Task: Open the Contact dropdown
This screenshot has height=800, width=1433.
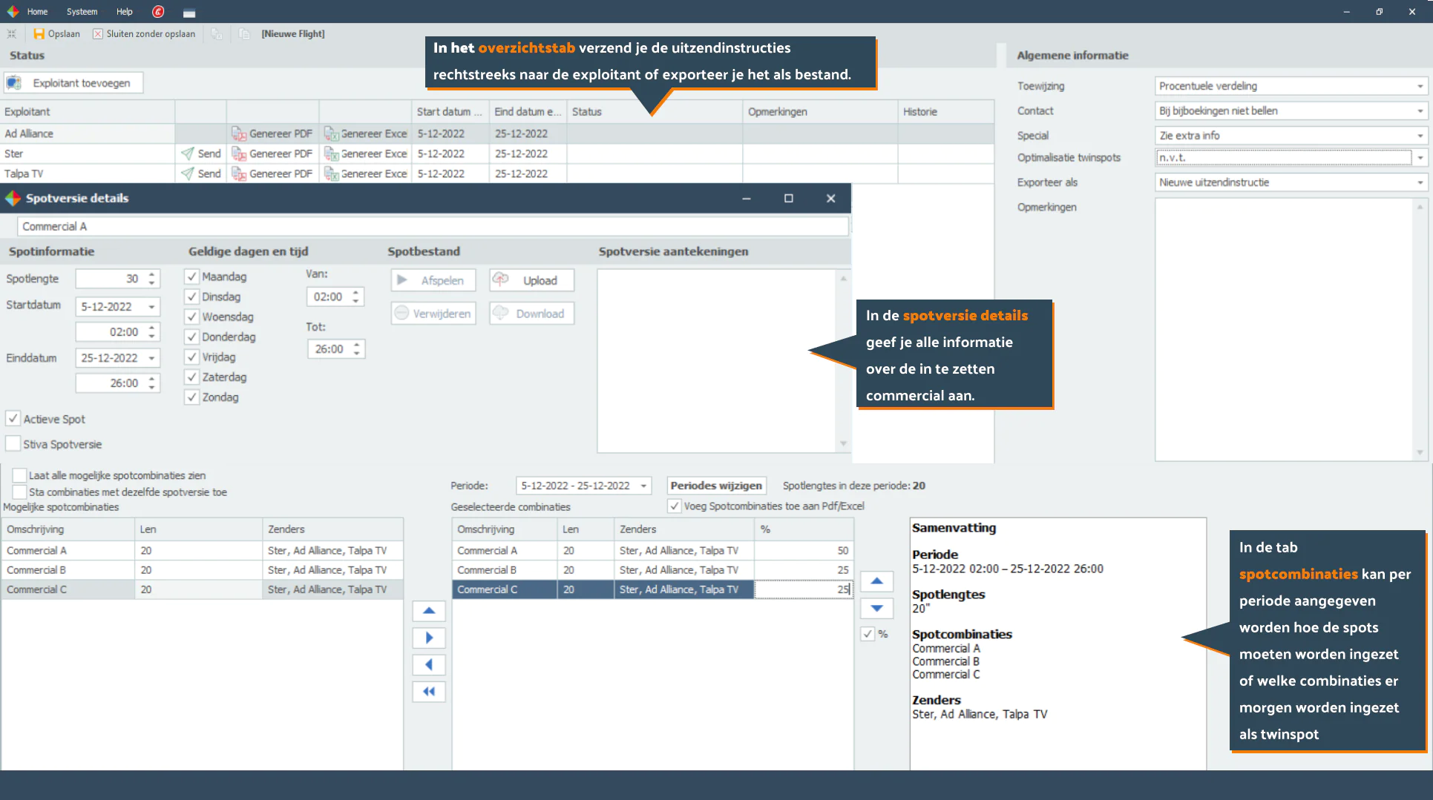Action: tap(1420, 110)
